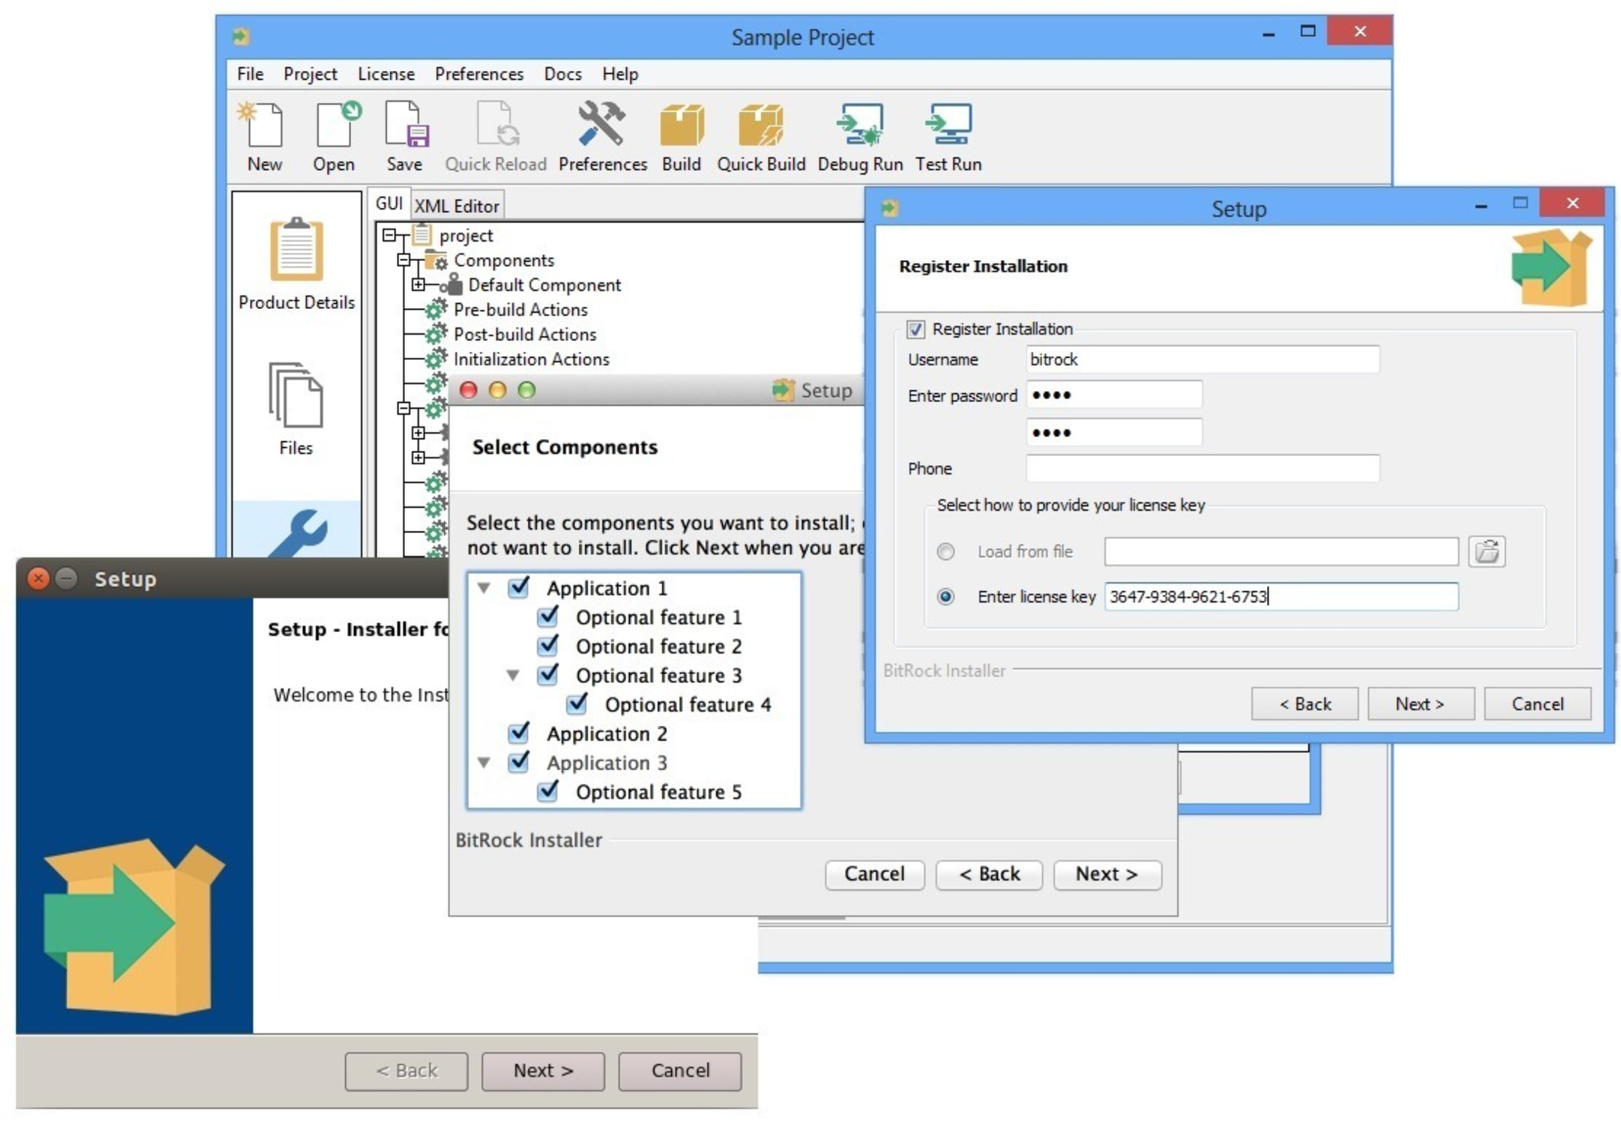
Task: Uncheck the Optional feature 2 checkbox
Action: [547, 646]
